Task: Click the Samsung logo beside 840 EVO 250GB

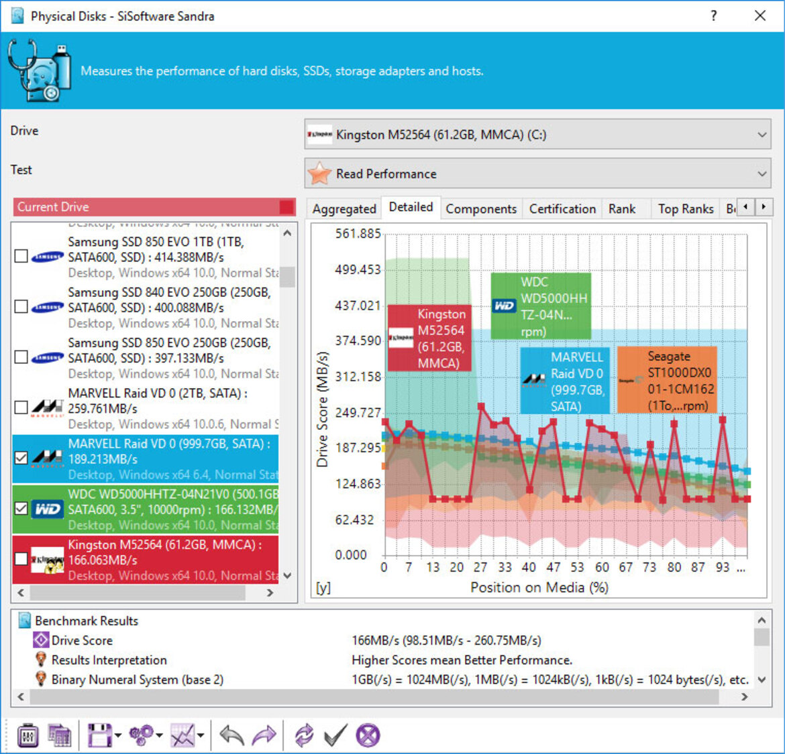Action: [x=47, y=307]
